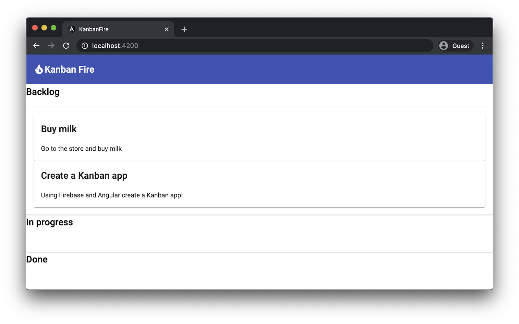
Task: Open a new browser tab with the plus button
Action: [184, 29]
